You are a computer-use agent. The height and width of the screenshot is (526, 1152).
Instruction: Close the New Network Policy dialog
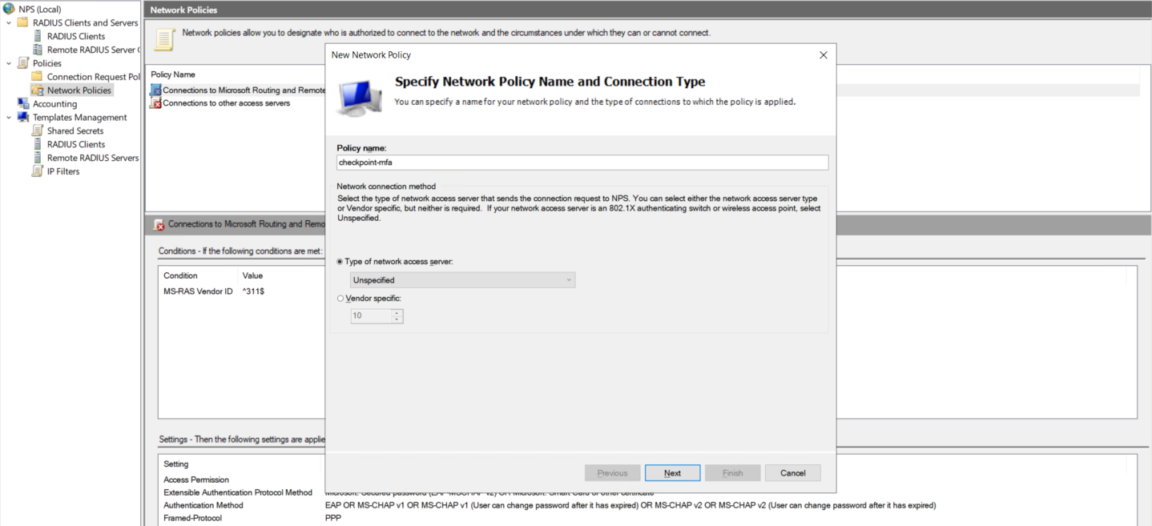pyautogui.click(x=823, y=55)
